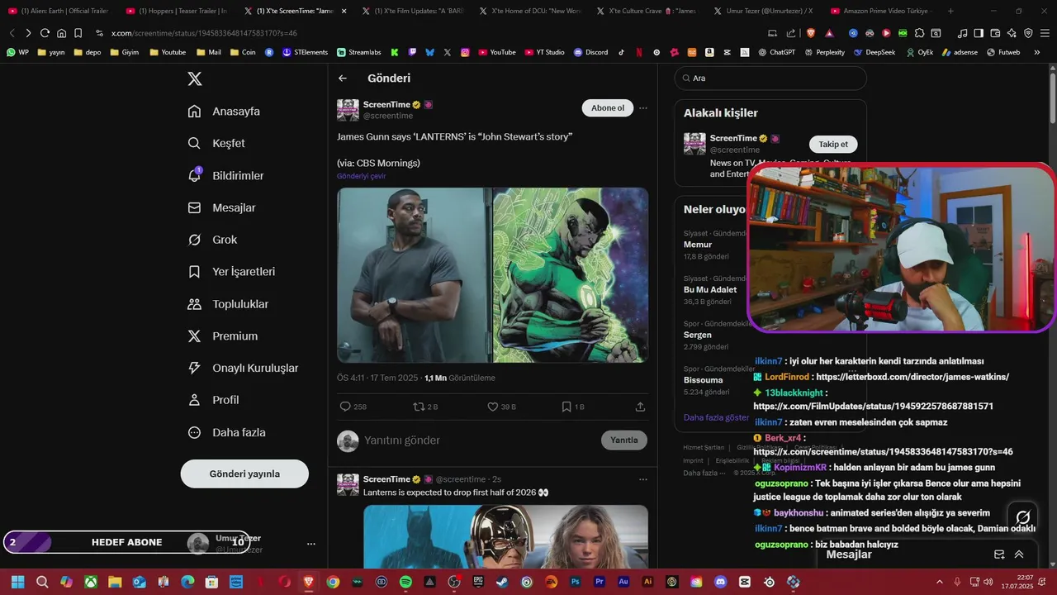Open Steam from the taskbar

502,582
